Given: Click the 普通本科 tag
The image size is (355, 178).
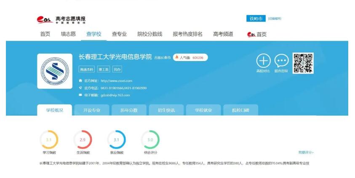Looking at the screenshot, I should pos(87,69).
